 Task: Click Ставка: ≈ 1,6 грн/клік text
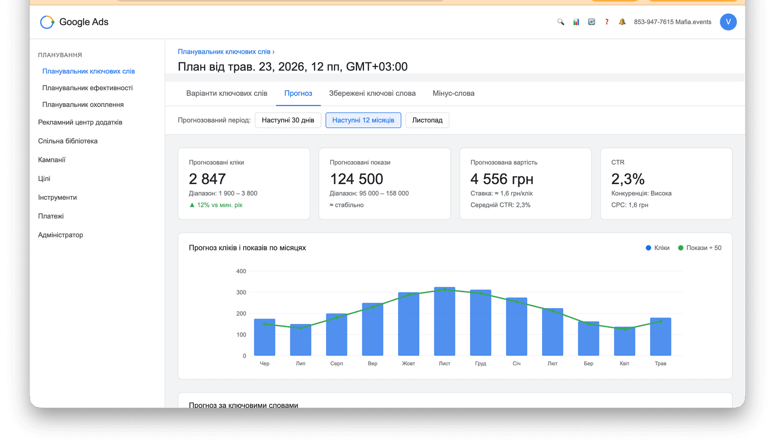pyautogui.click(x=501, y=194)
